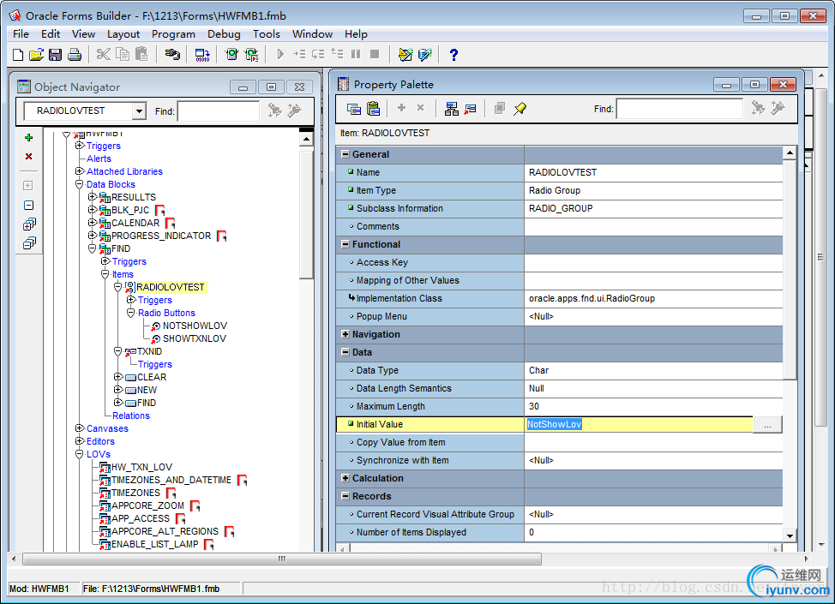Collapse the Data property section
Image resolution: width=835 pixels, height=604 pixels.
tap(345, 352)
